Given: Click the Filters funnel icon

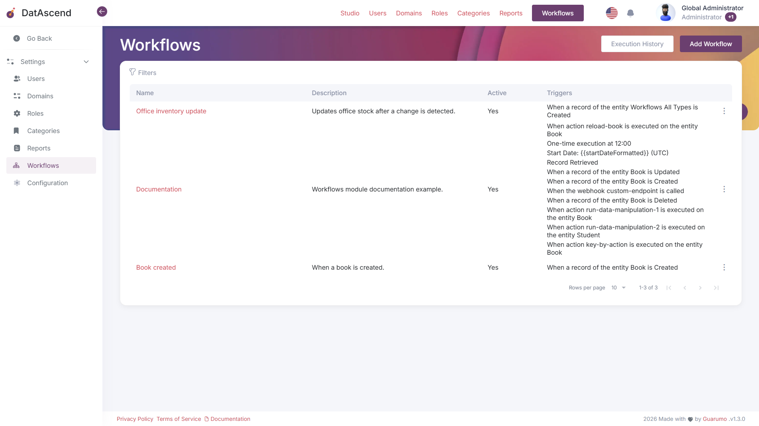Looking at the screenshot, I should [132, 72].
